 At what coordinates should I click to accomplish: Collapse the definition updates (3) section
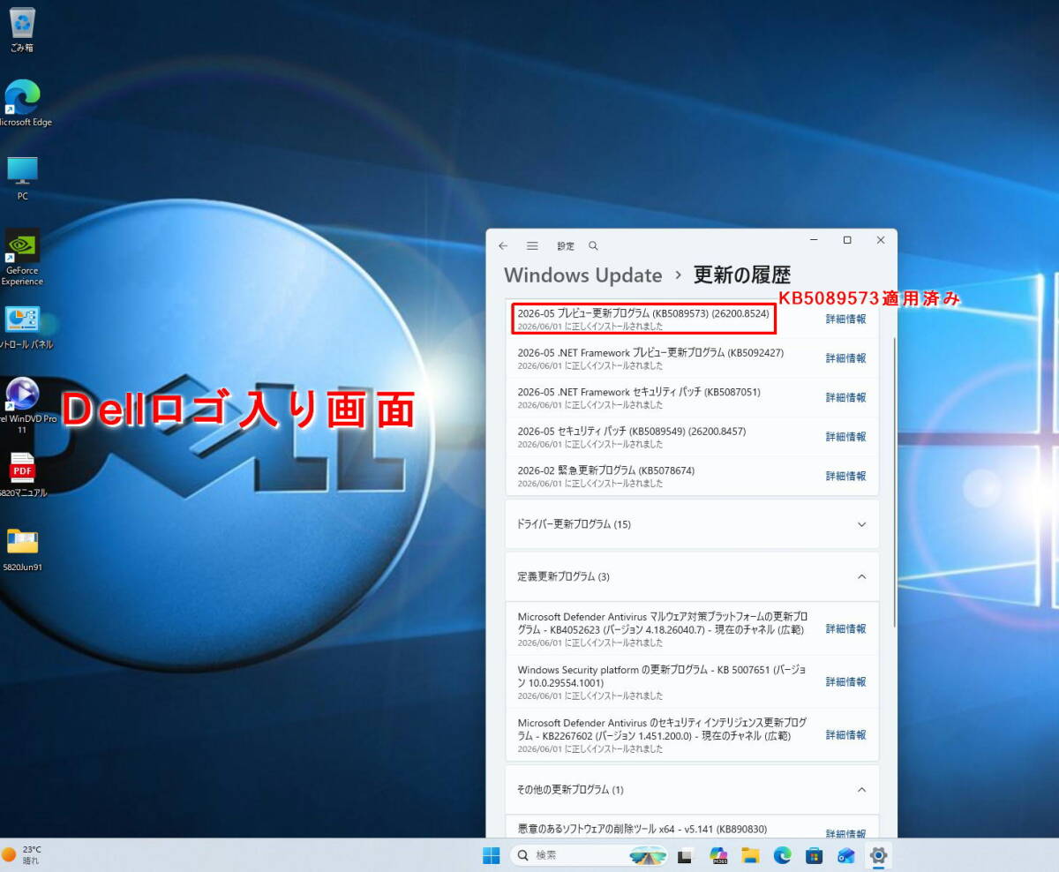pos(692,576)
